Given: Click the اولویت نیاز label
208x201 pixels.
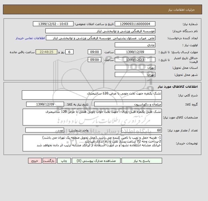Looking at the screenshot, I should 190,45.
